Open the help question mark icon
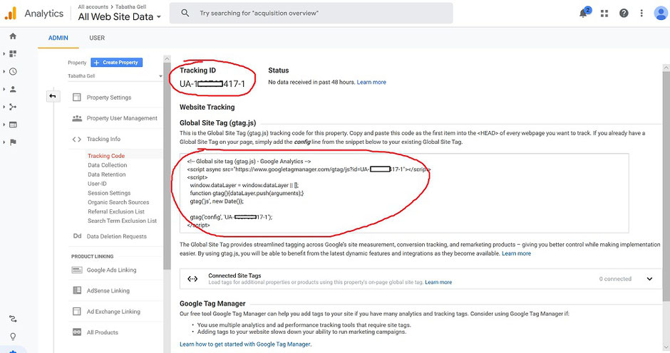The image size is (670, 353). [x=624, y=14]
